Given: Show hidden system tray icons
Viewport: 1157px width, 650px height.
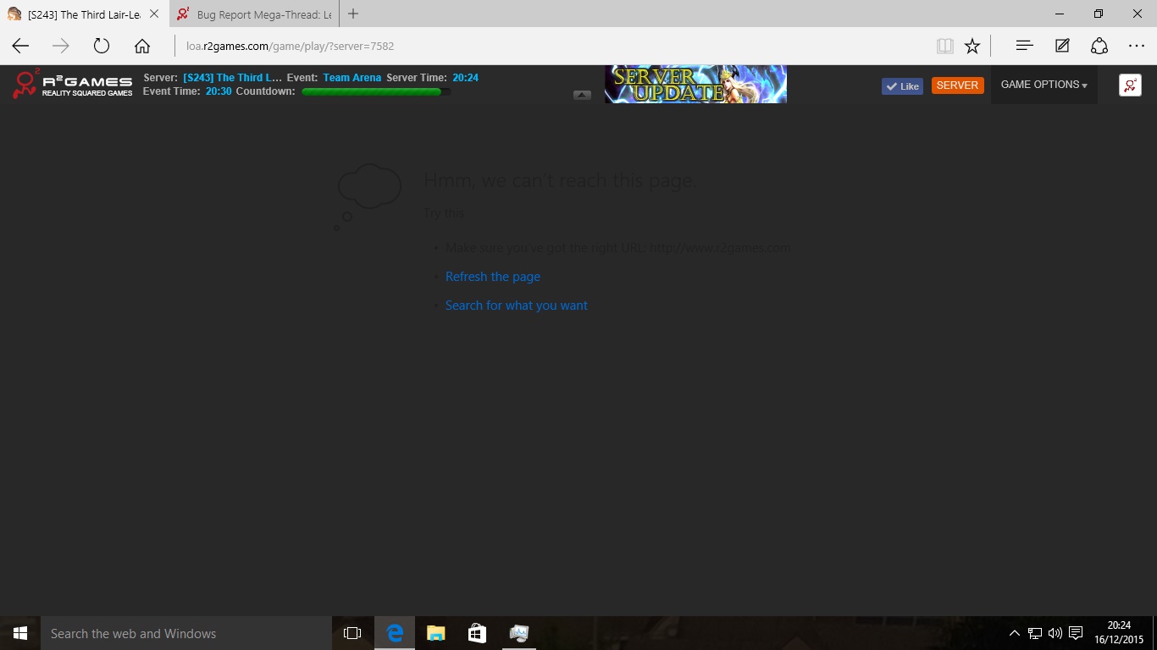Looking at the screenshot, I should point(1014,633).
